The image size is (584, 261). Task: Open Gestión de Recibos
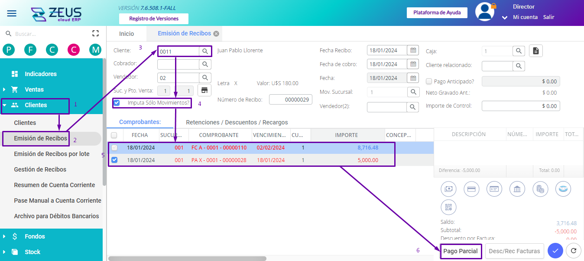40,169
